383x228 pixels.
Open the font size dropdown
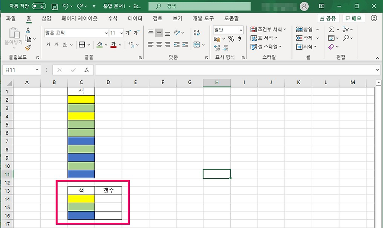coord(122,33)
